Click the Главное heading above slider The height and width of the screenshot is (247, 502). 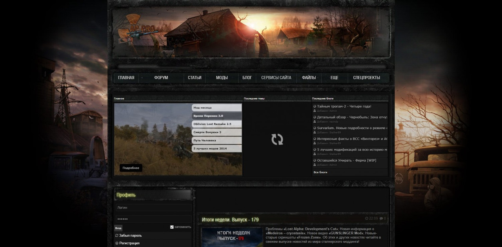119,98
